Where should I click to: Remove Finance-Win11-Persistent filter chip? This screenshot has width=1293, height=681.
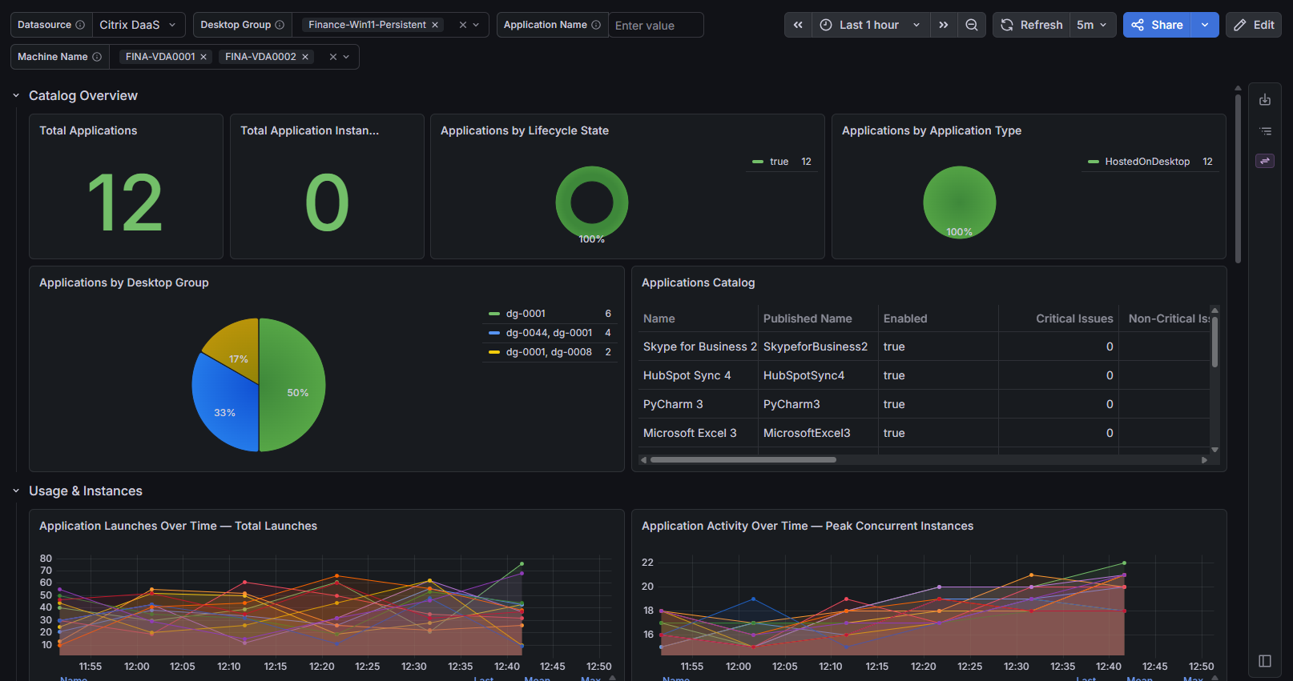pos(435,25)
